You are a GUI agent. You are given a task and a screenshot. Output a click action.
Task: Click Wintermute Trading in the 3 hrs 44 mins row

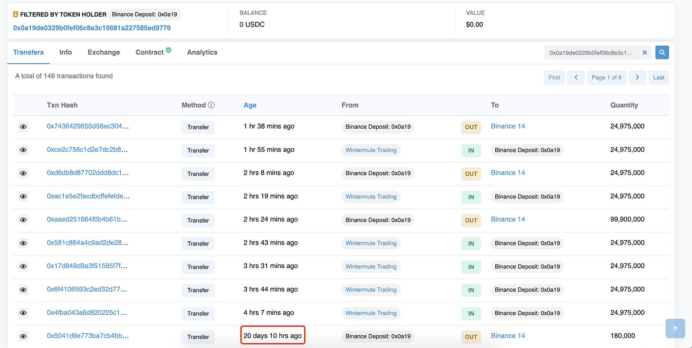371,290
